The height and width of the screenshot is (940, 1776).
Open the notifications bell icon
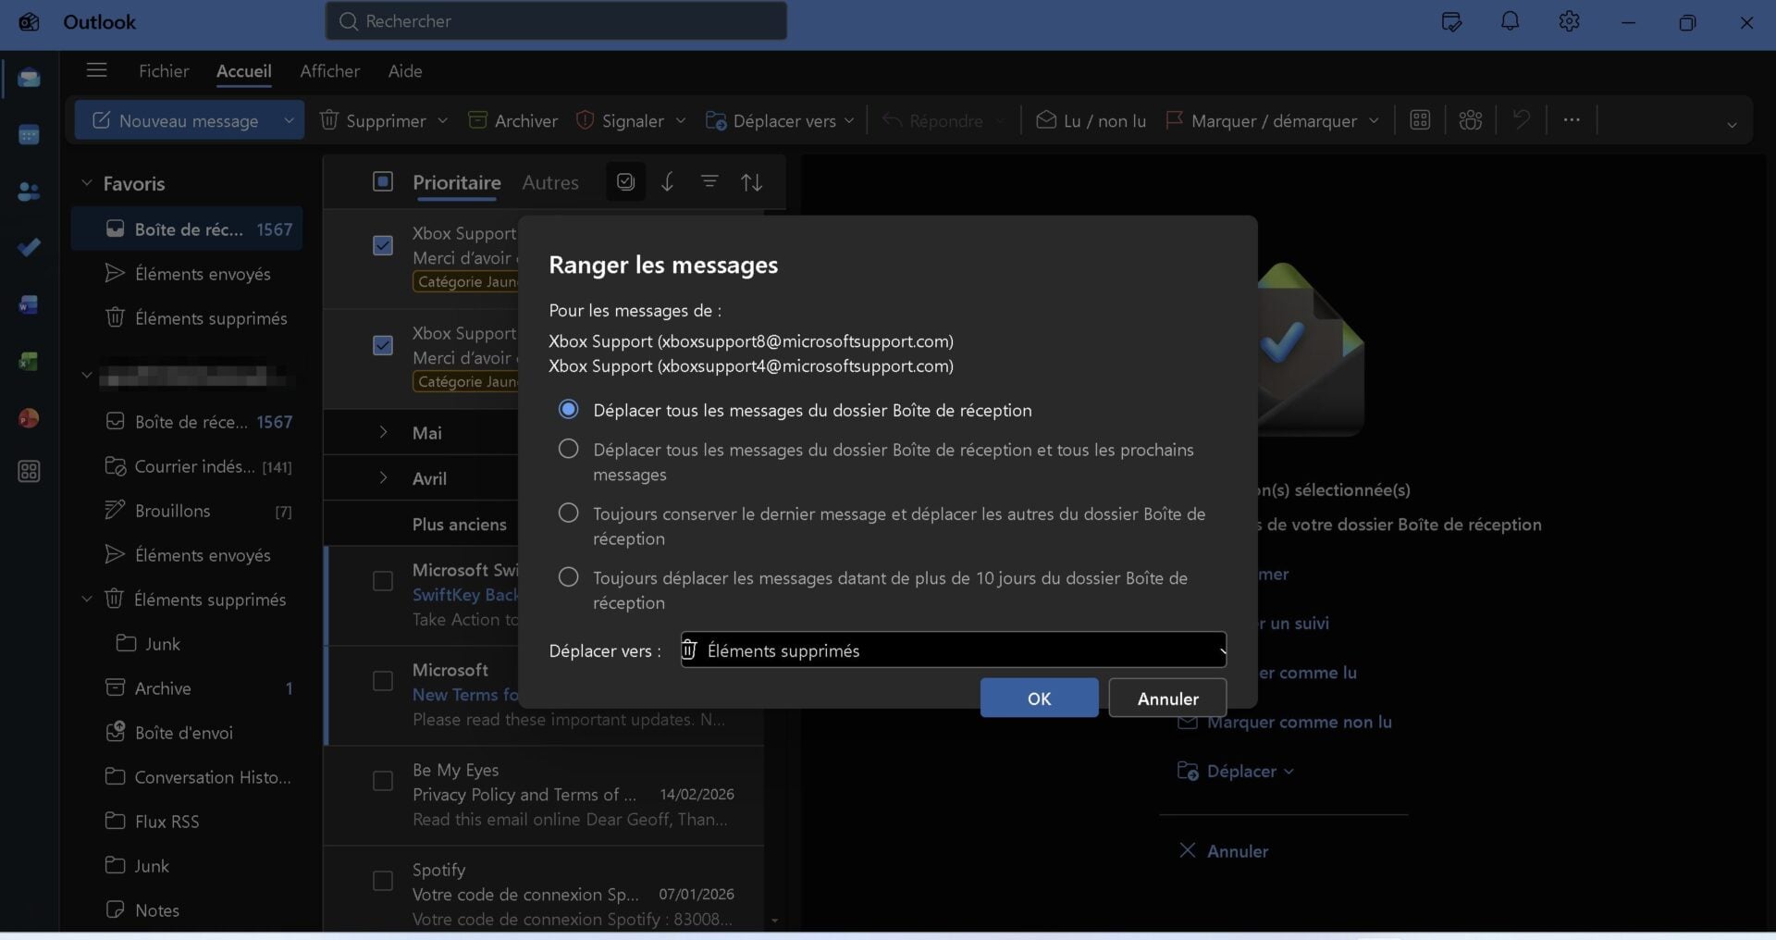point(1510,21)
